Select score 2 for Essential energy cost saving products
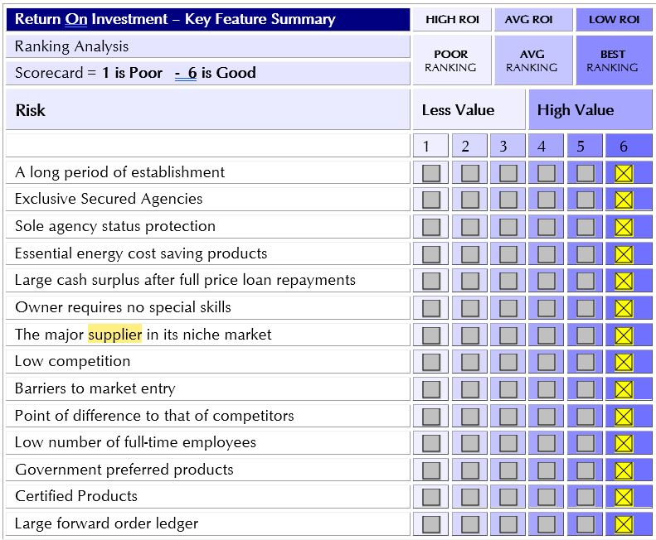The height and width of the screenshot is (540, 656). pos(470,254)
